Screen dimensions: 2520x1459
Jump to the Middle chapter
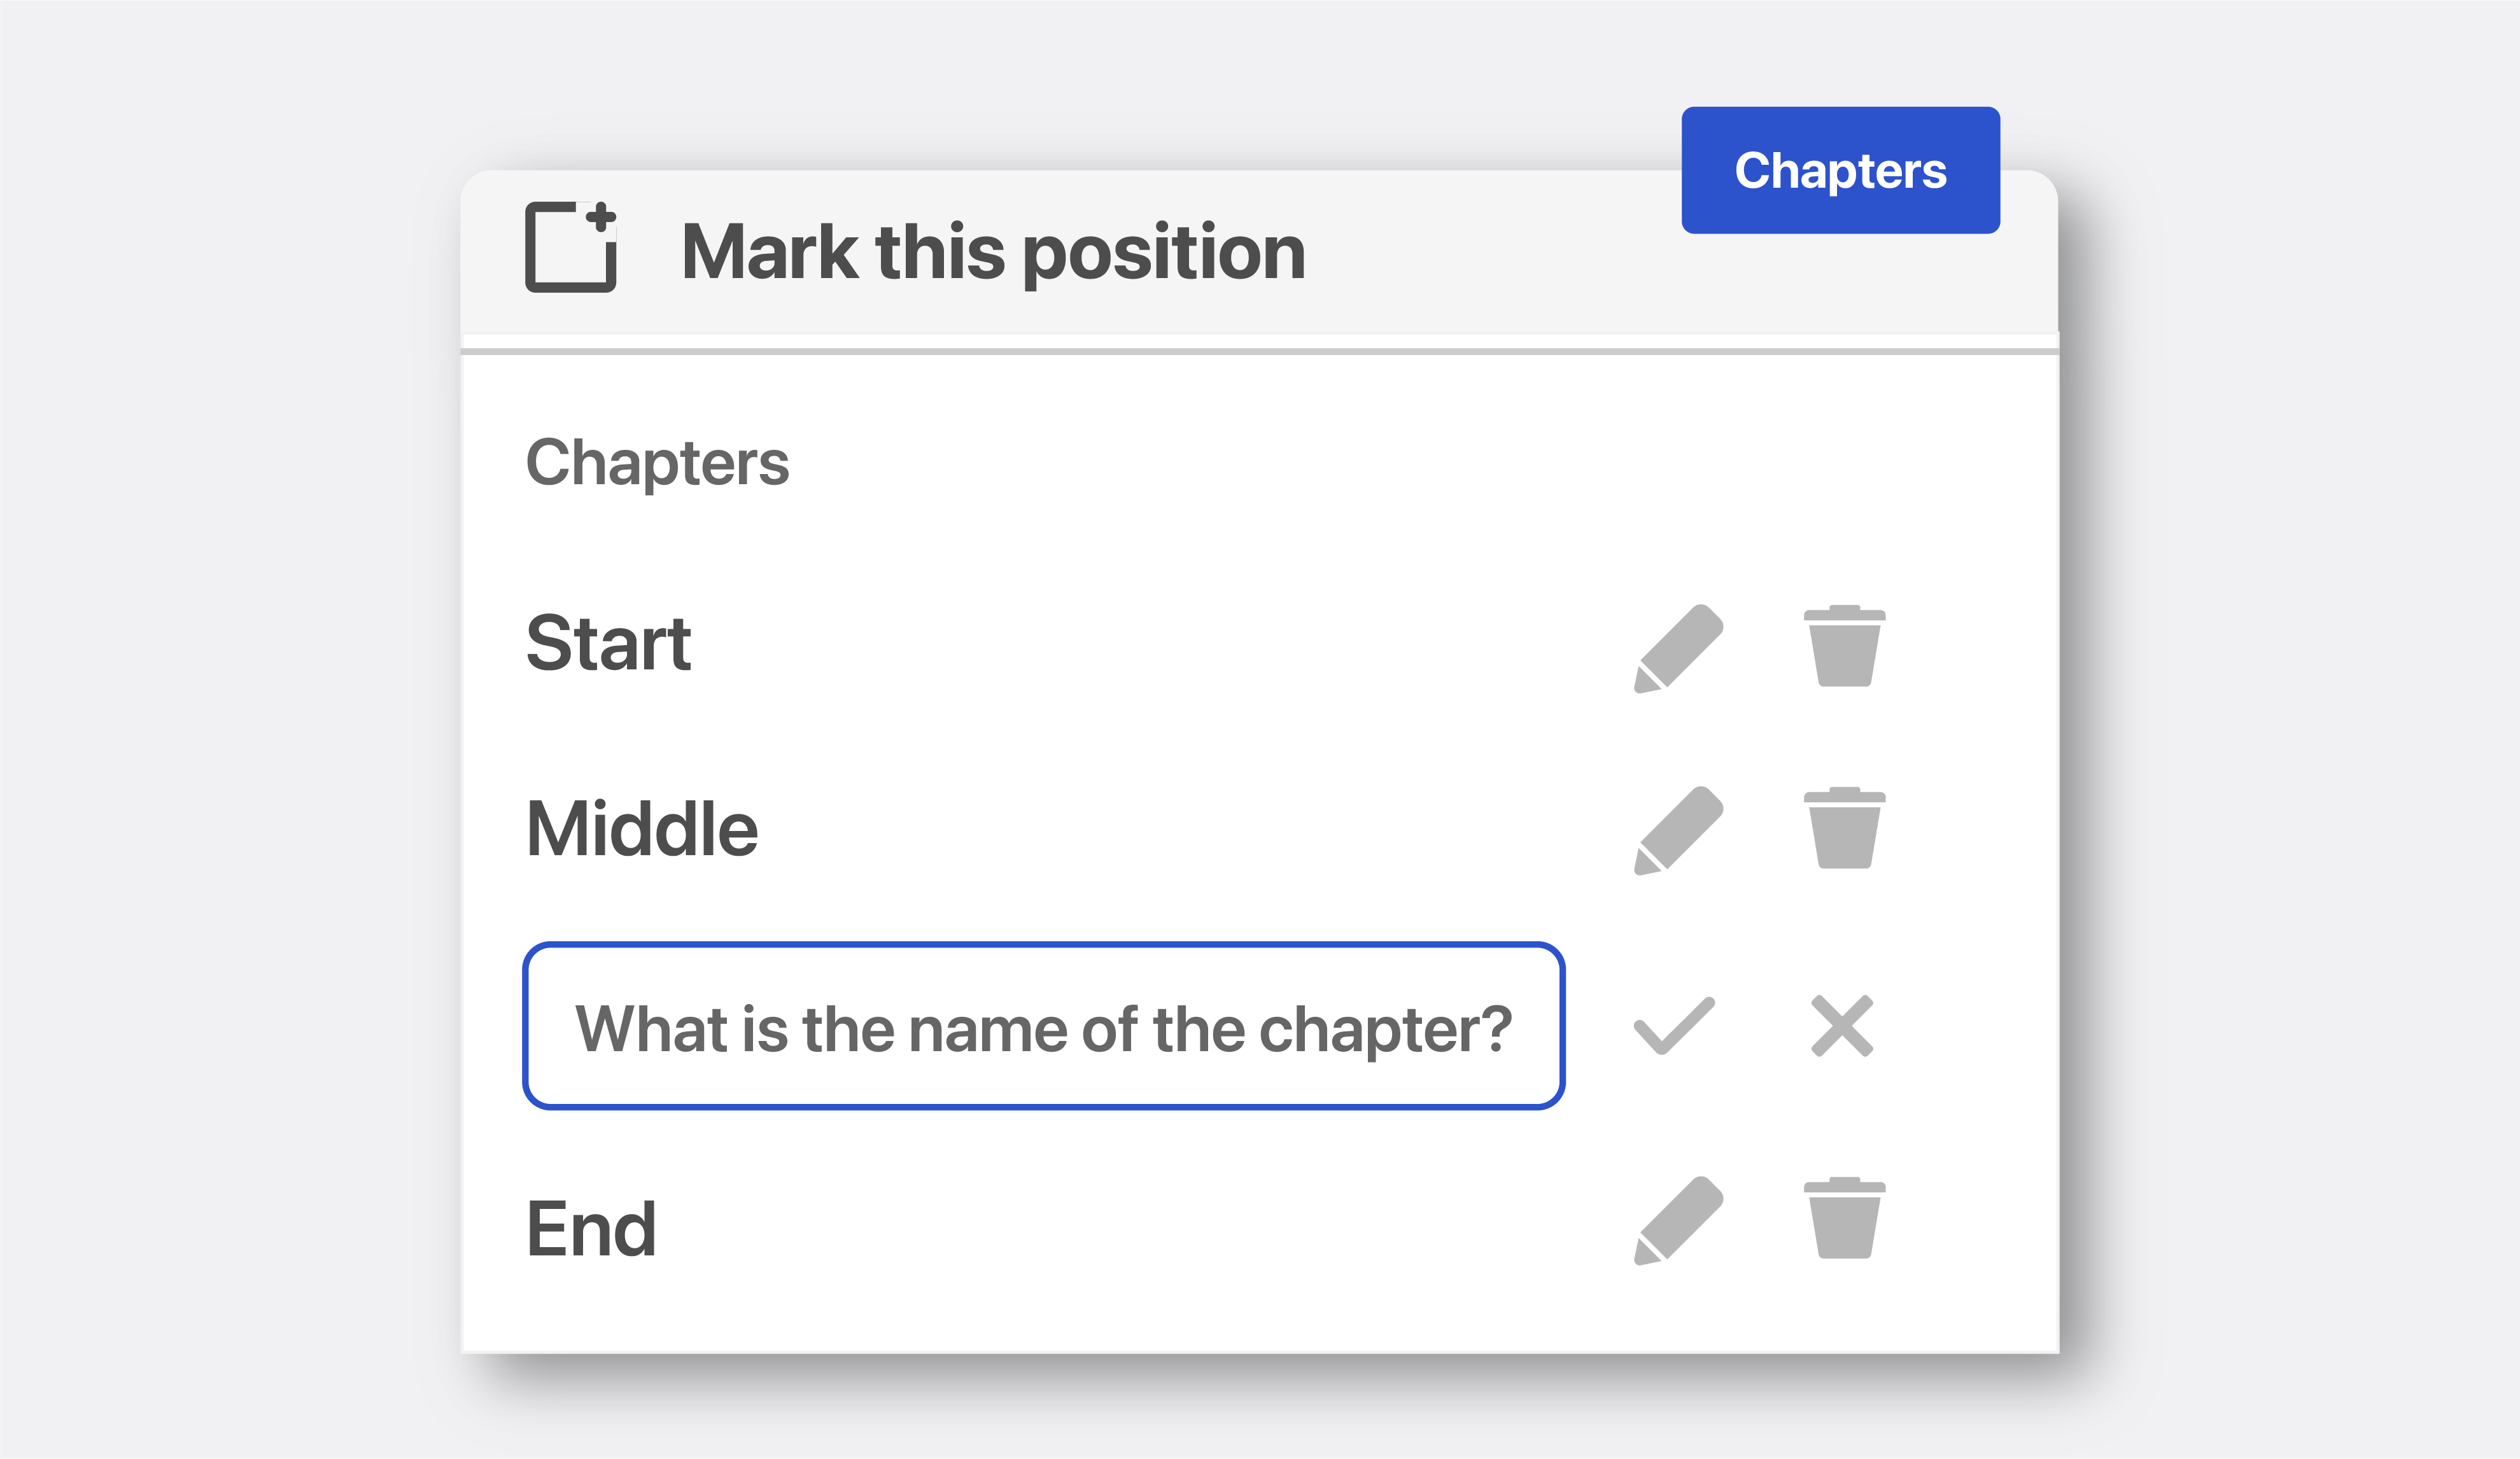[x=642, y=828]
